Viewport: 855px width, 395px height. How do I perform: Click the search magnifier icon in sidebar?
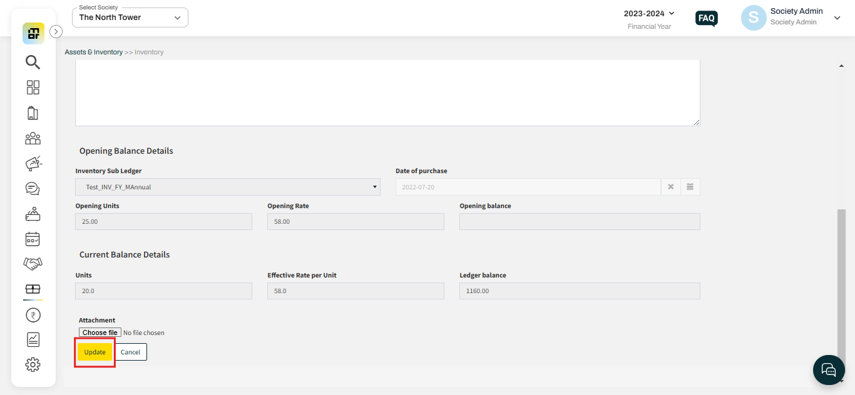[x=33, y=62]
